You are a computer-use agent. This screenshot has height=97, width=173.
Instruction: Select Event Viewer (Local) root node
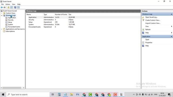coord(10,11)
